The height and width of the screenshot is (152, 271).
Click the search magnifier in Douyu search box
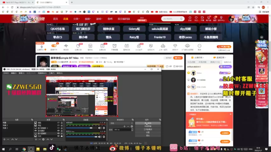(181, 19)
